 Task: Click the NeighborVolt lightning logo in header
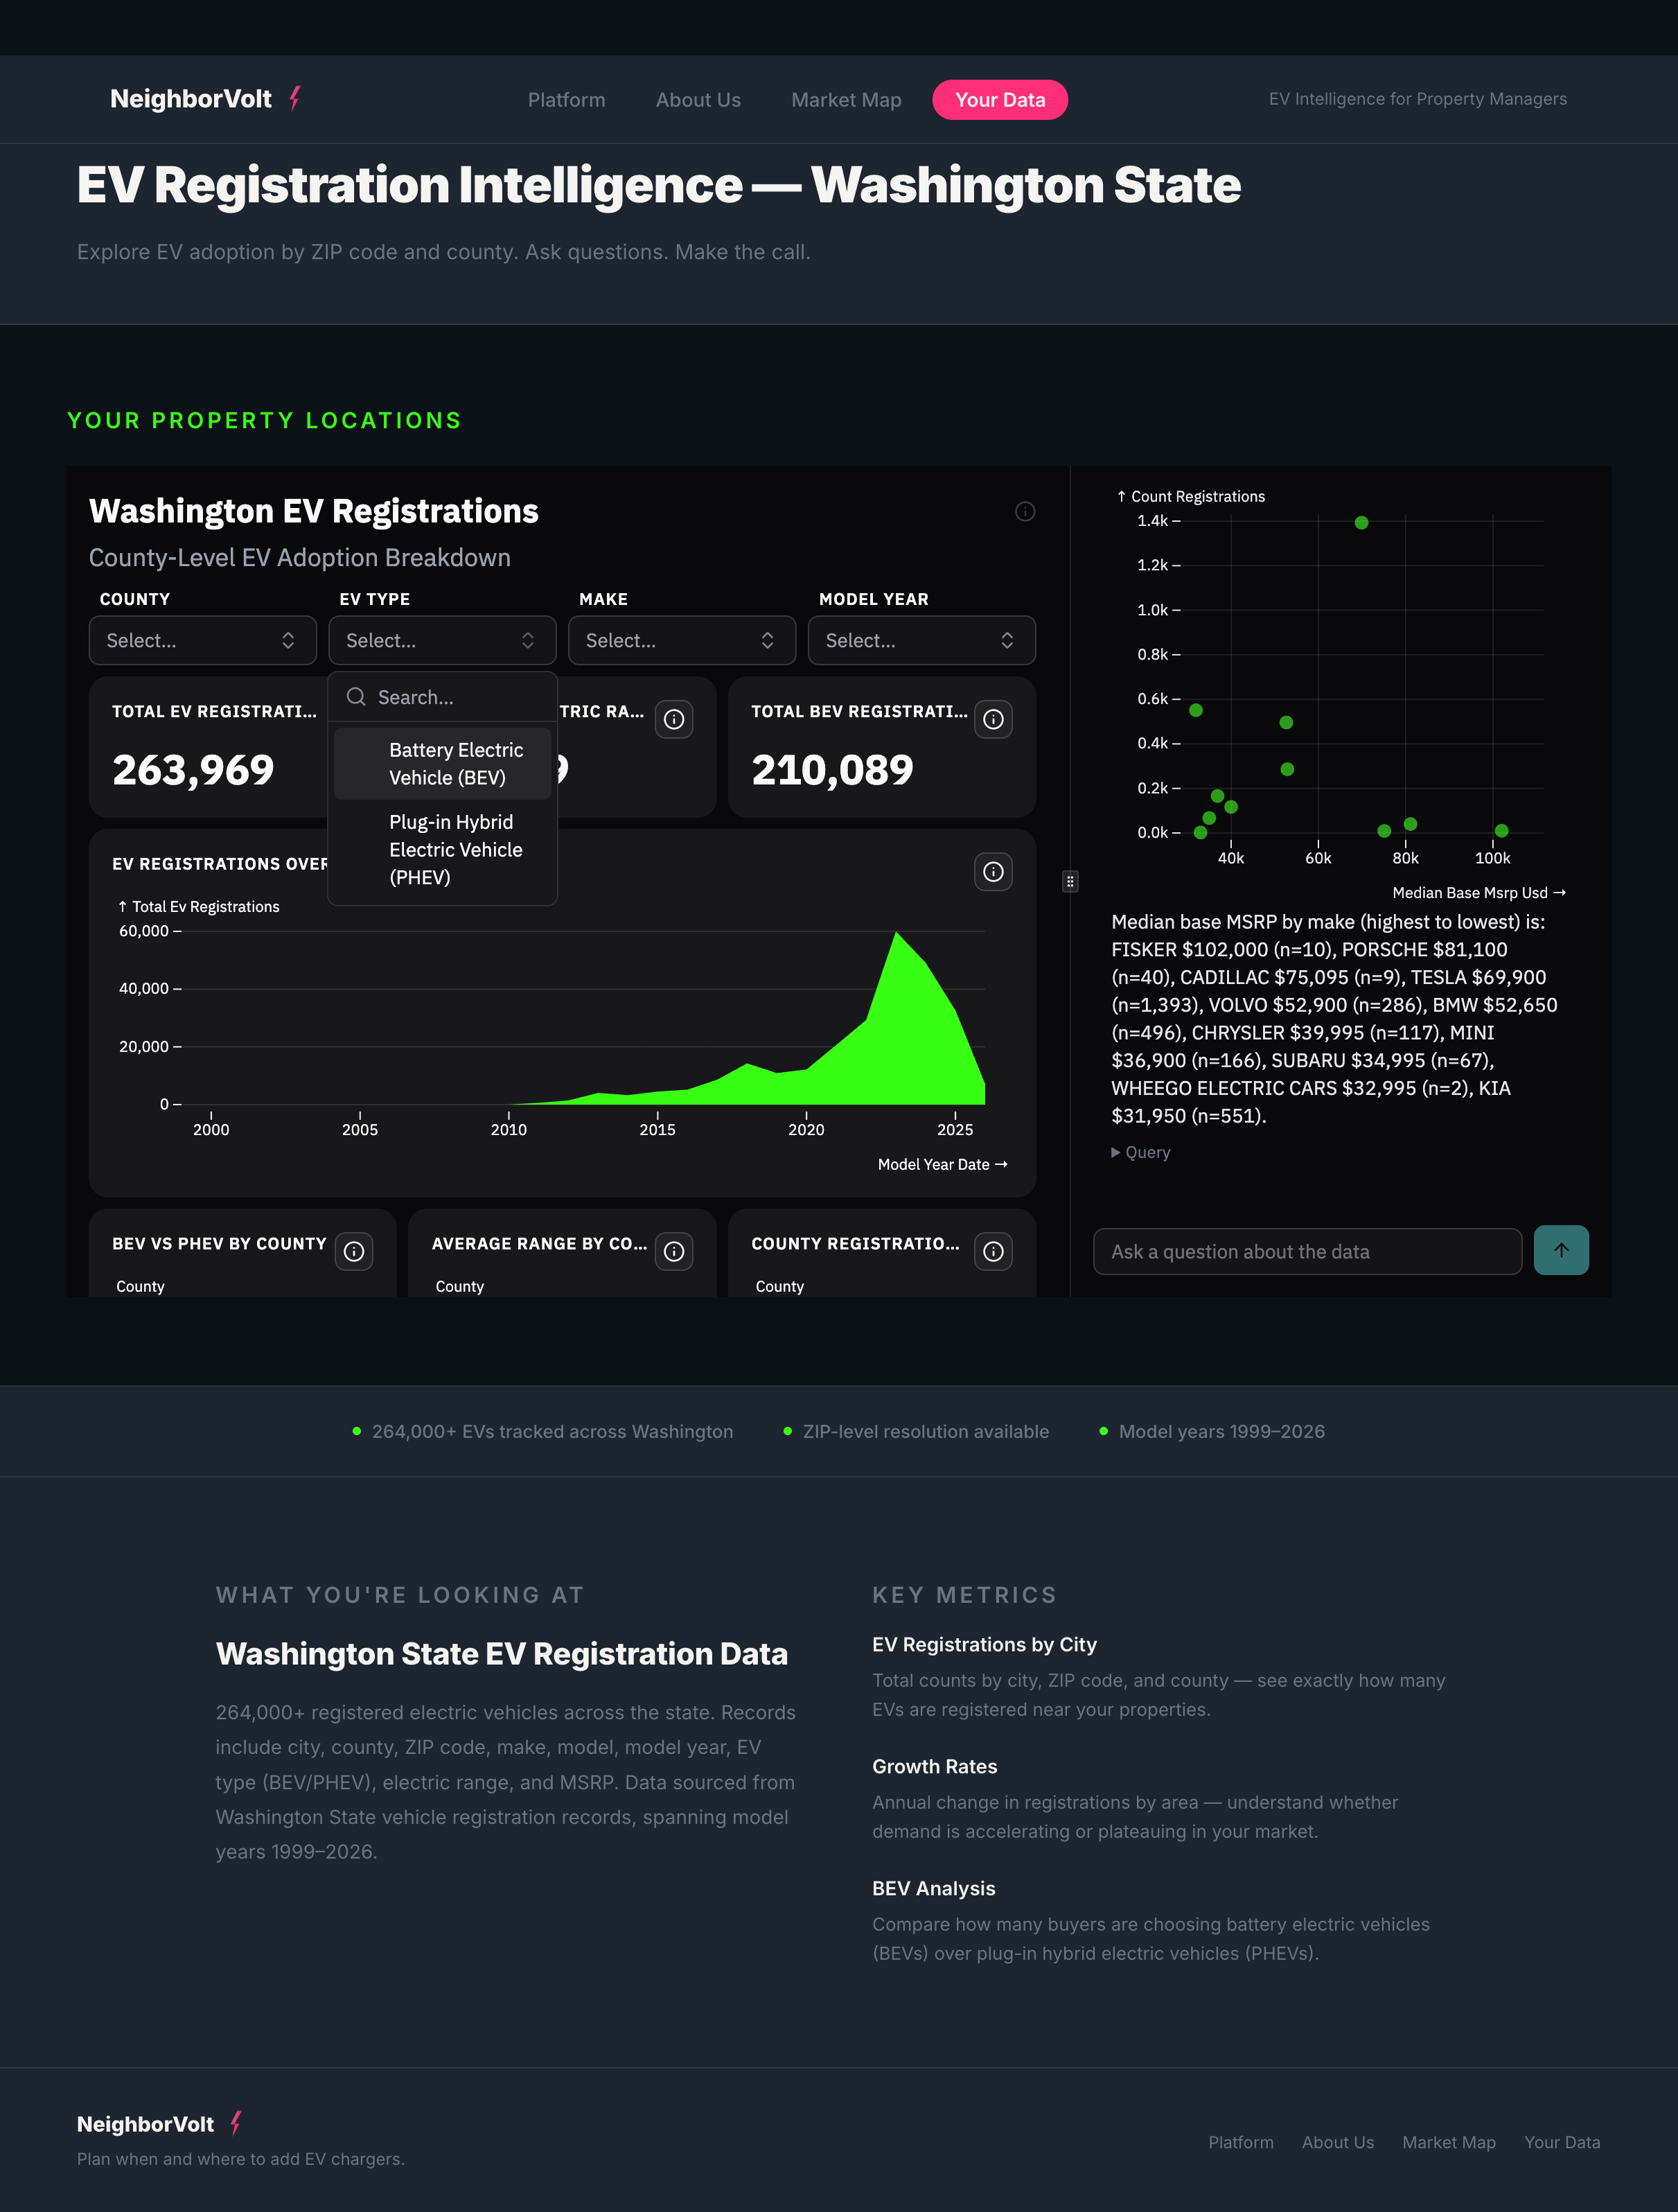pyautogui.click(x=295, y=98)
